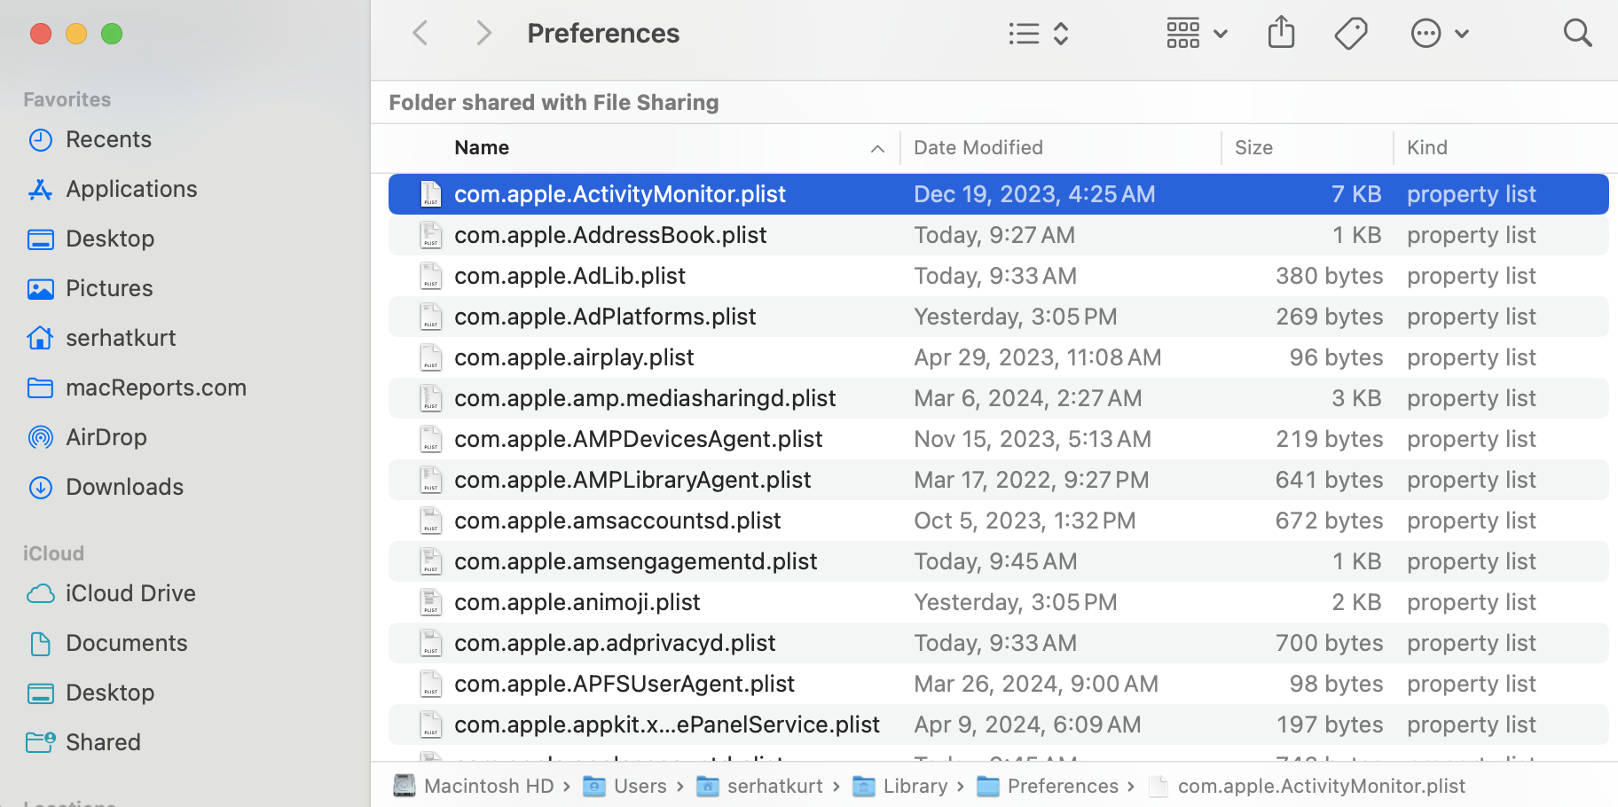Click Macintosh HD in the path bar
The height and width of the screenshot is (807, 1618).
point(474,786)
